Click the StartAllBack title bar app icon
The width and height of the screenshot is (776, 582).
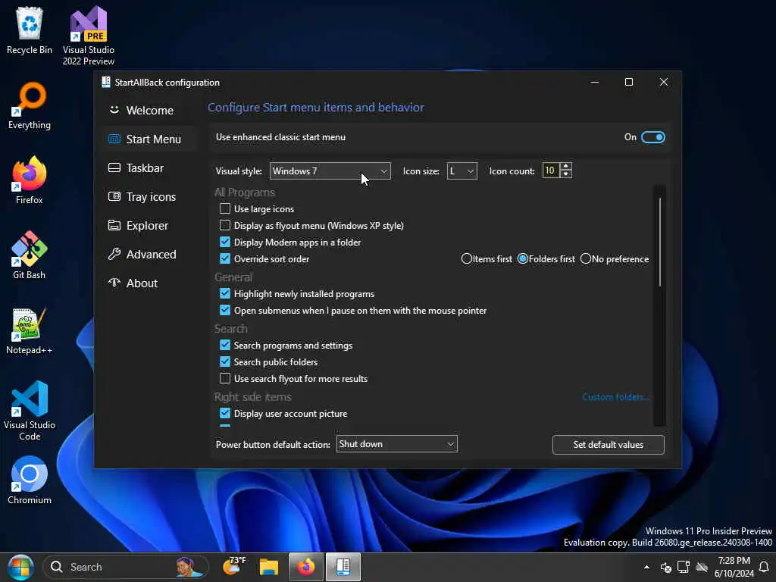[x=105, y=82]
